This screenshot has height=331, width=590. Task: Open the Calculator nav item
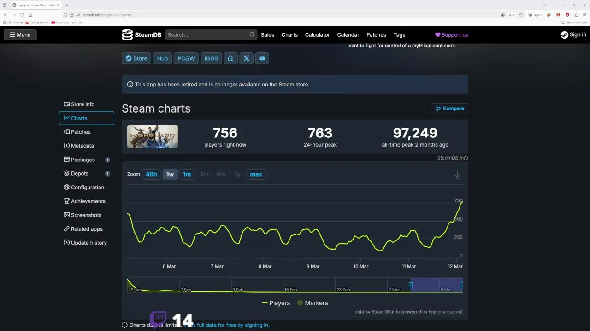tap(317, 34)
